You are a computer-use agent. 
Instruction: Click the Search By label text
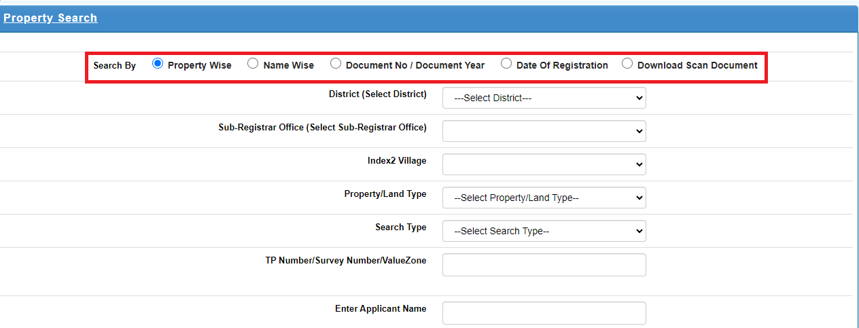(x=115, y=66)
